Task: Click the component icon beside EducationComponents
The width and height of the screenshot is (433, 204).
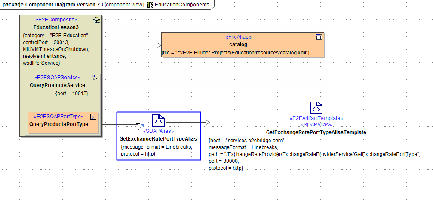Action: pyautogui.click(x=150, y=5)
